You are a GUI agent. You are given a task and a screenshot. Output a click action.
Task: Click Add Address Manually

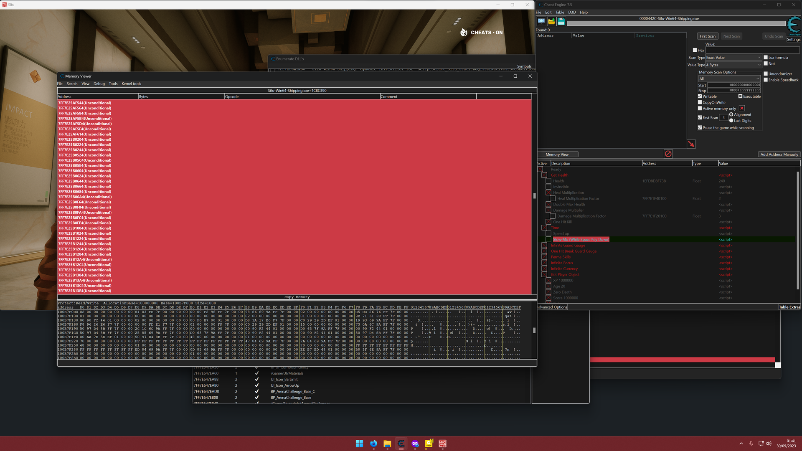(x=779, y=154)
